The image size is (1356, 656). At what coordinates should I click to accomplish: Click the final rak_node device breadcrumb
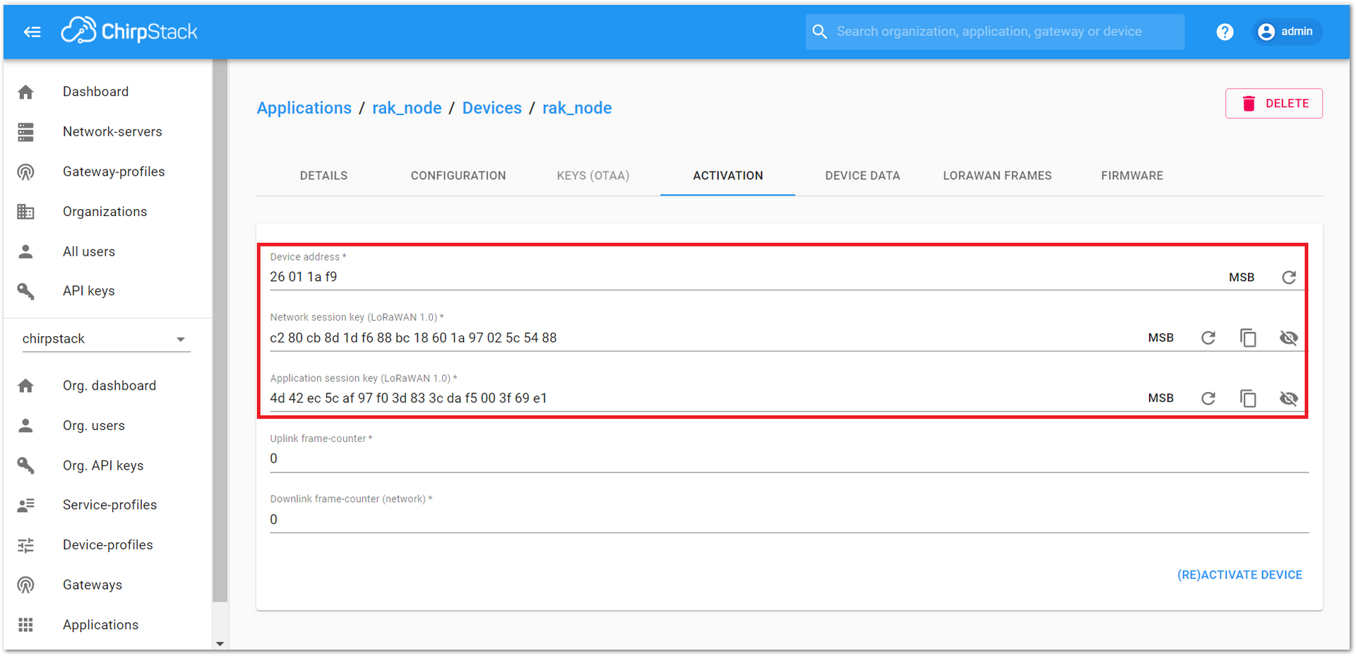click(577, 108)
